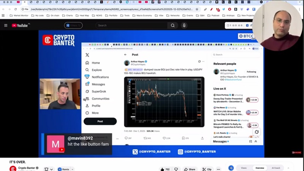
Task: Bookmark the page with the star icon
Action: coord(197,9)
